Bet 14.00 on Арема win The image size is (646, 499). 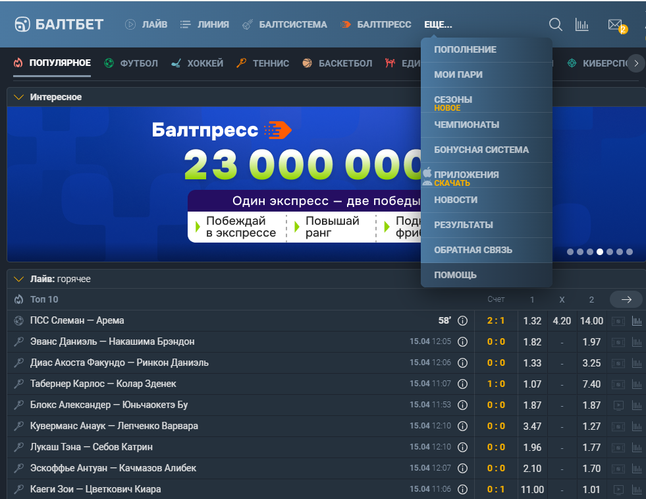pos(591,321)
